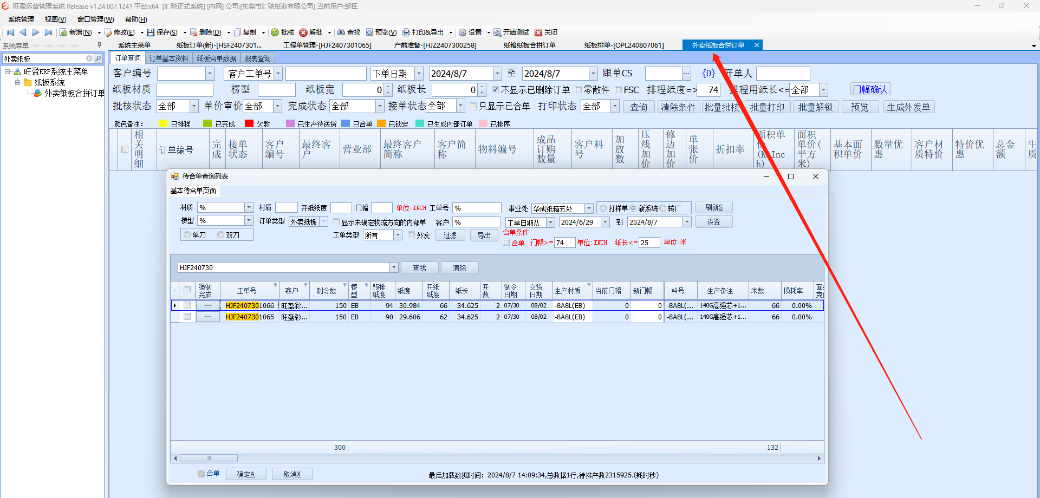Click the 取消X button
Screen dimensions: 1040x498
292,474
